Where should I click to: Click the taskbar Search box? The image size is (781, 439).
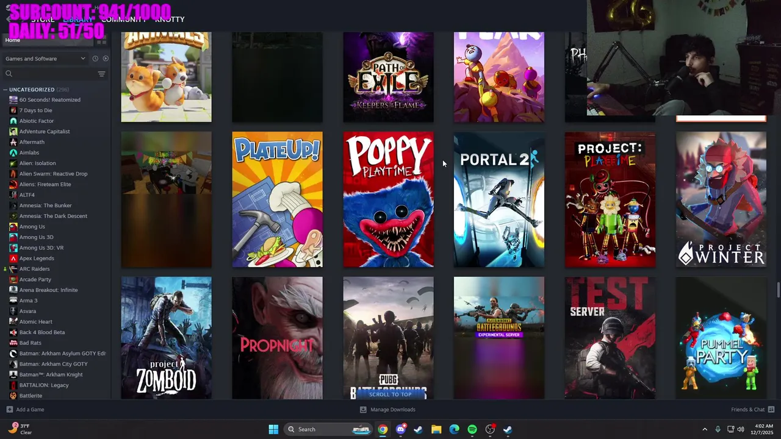click(328, 429)
